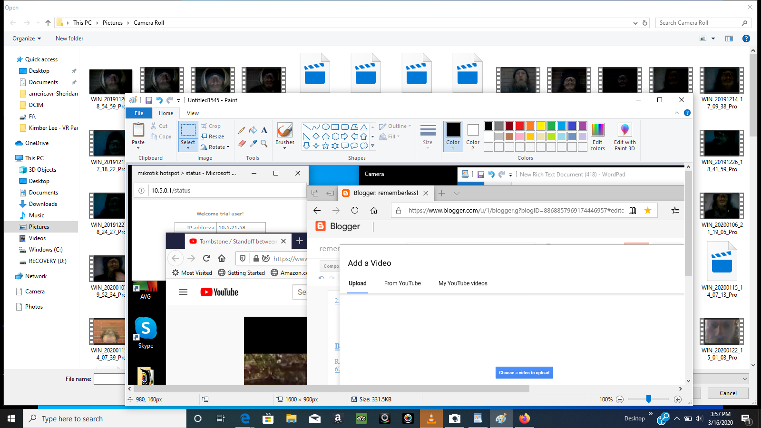The image size is (761, 428).
Task: Click the Skype desktop icon
Action: (146, 332)
